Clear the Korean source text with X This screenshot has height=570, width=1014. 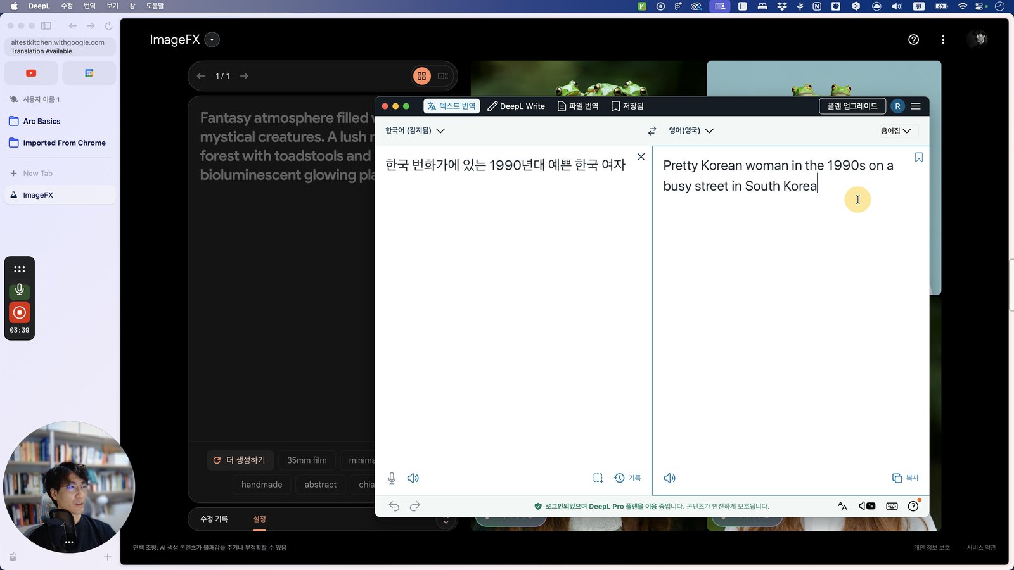641,157
